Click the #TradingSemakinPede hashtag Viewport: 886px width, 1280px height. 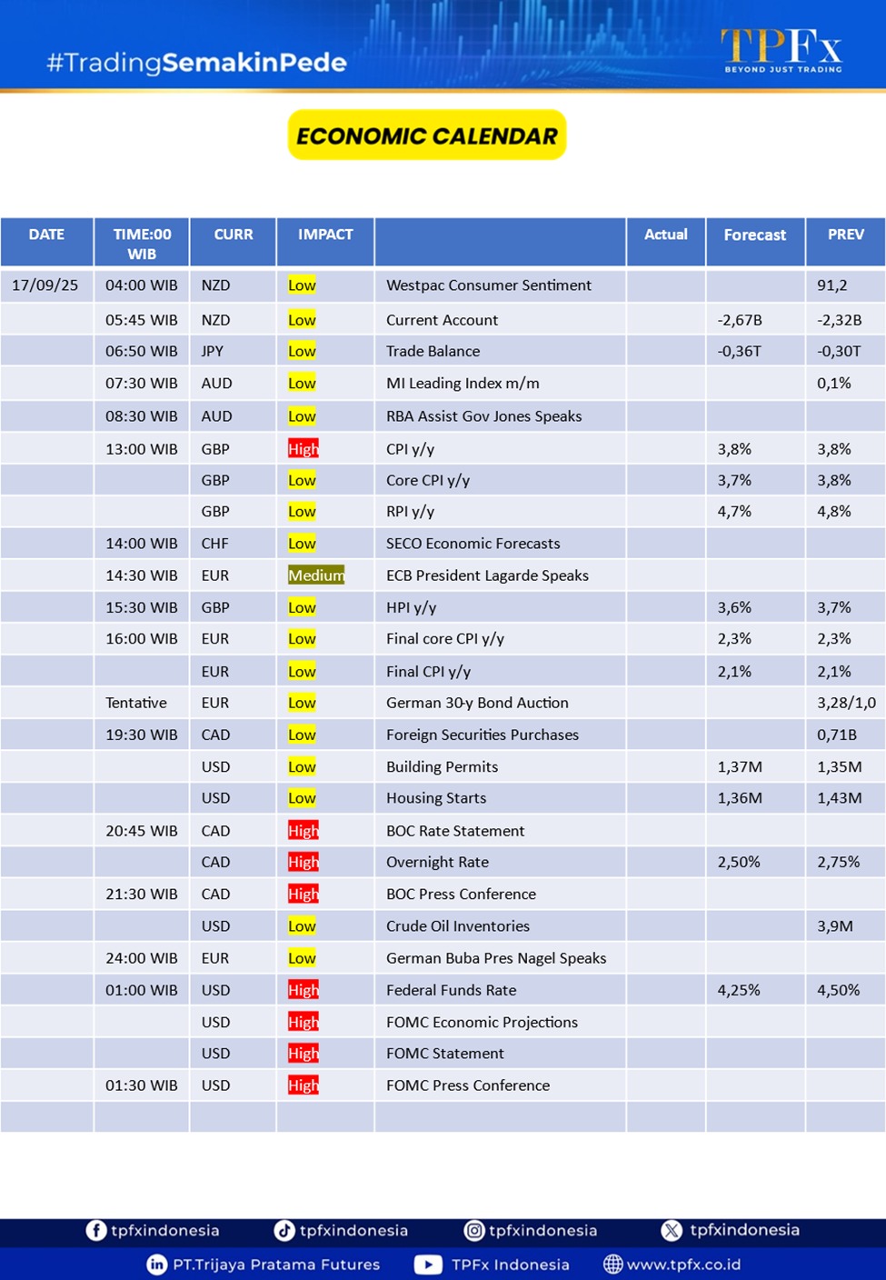[196, 63]
